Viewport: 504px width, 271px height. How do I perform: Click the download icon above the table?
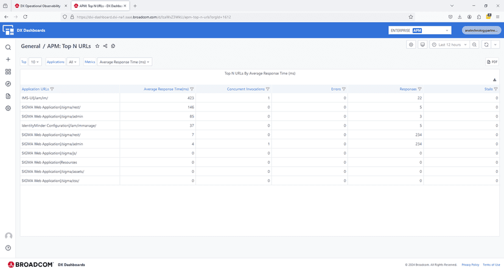494,80
